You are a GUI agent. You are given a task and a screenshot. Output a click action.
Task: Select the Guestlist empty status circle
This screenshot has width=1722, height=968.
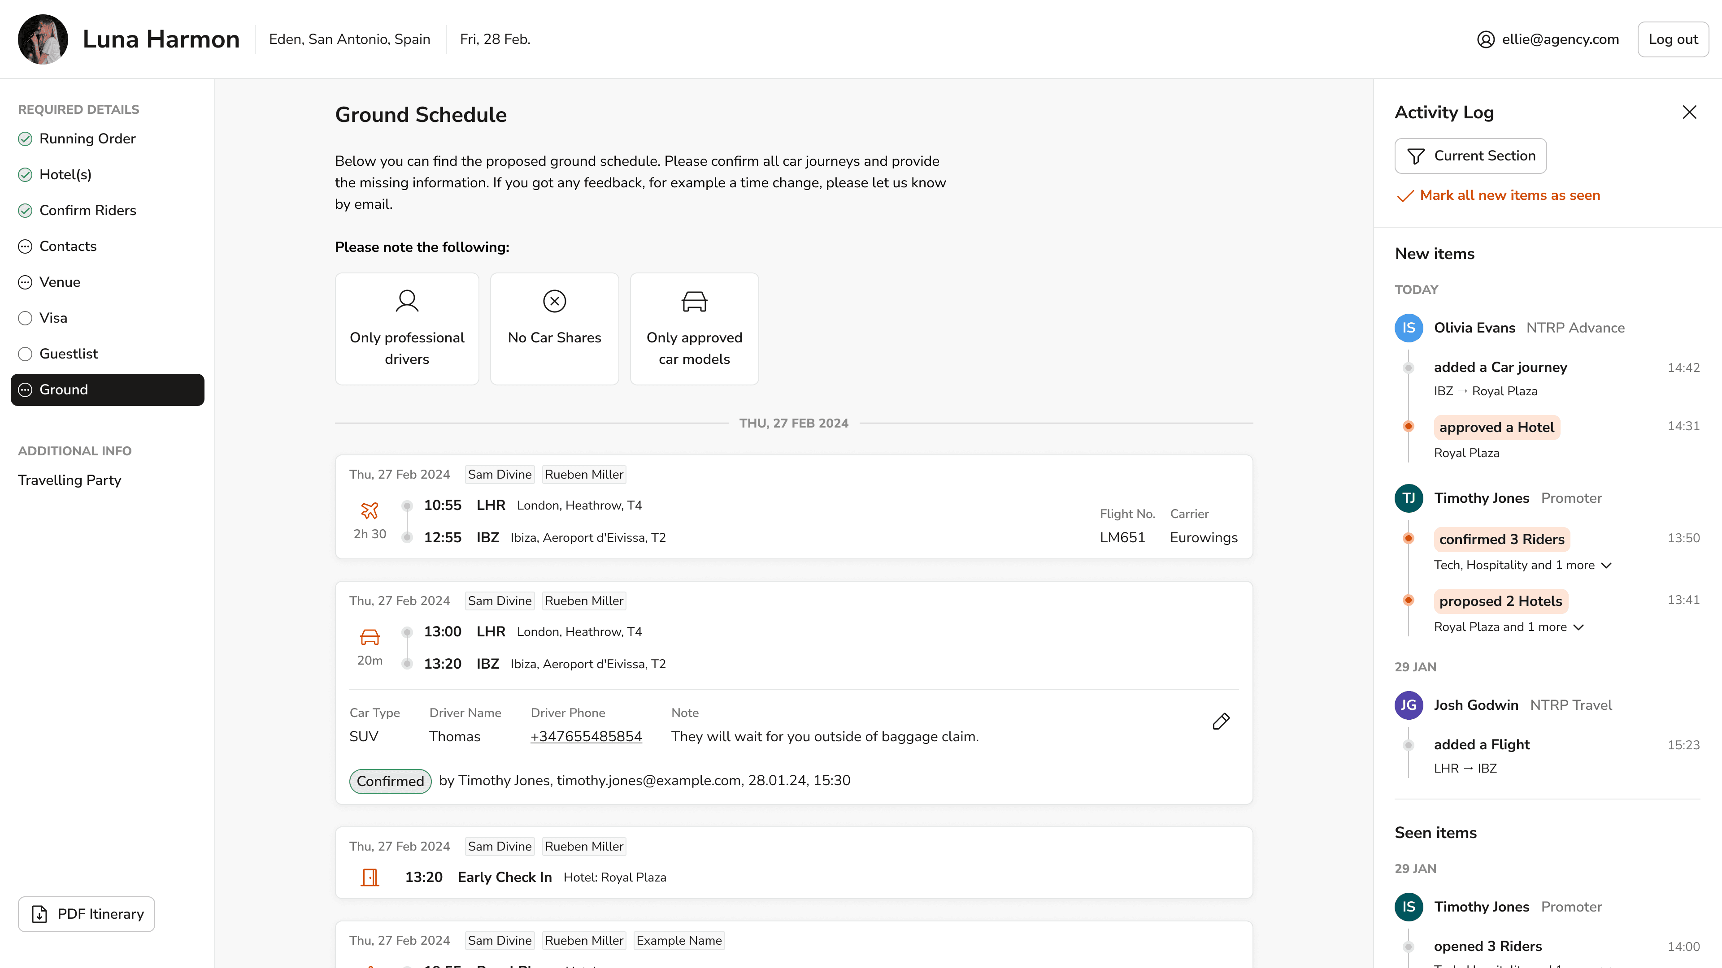[26, 354]
